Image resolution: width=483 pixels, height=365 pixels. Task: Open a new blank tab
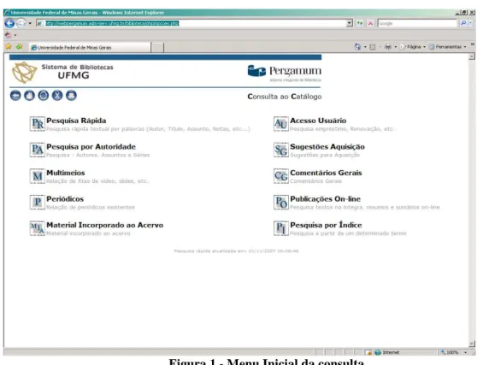pyautogui.click(x=157, y=48)
